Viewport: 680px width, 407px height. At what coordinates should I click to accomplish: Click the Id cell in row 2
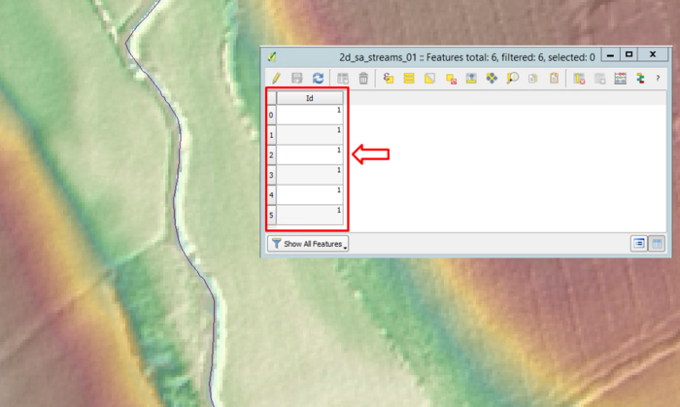tap(310, 153)
